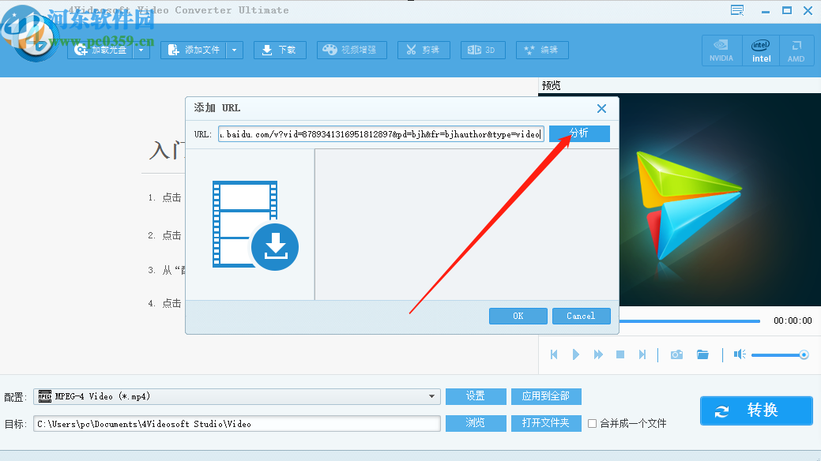Fast forward the preview

click(x=598, y=354)
